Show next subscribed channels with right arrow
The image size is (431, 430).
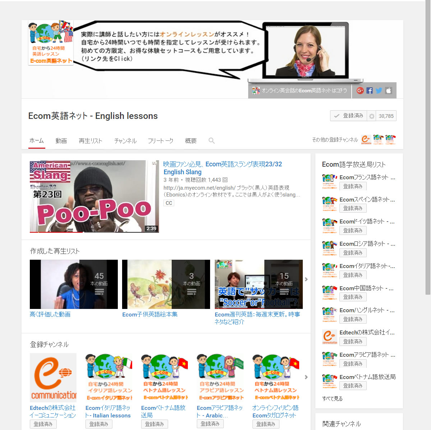click(x=306, y=377)
